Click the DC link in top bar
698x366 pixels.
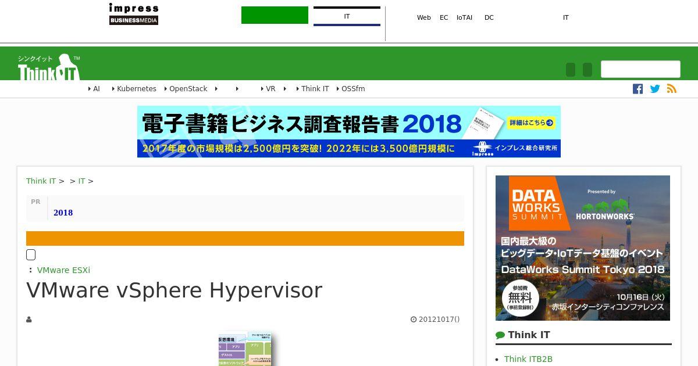489,17
